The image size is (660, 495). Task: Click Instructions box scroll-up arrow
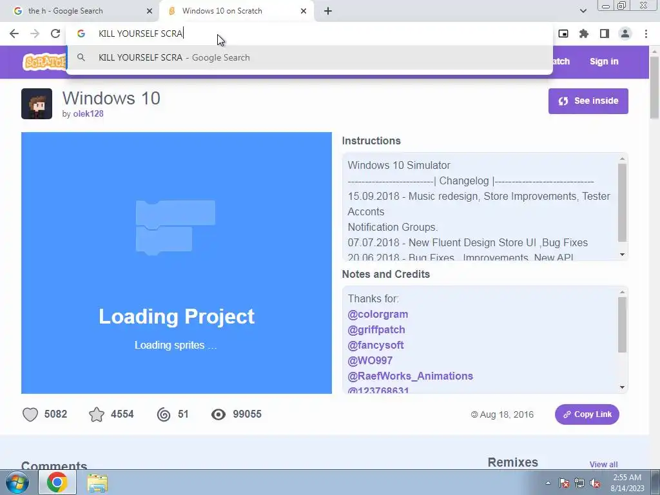[622, 159]
